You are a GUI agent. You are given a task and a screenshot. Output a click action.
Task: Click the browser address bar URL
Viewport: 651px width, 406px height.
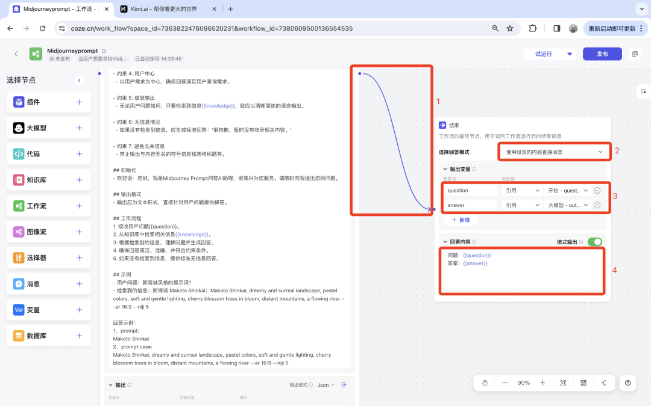pos(212,29)
